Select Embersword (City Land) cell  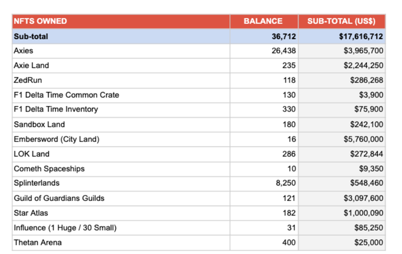[x=121, y=139]
